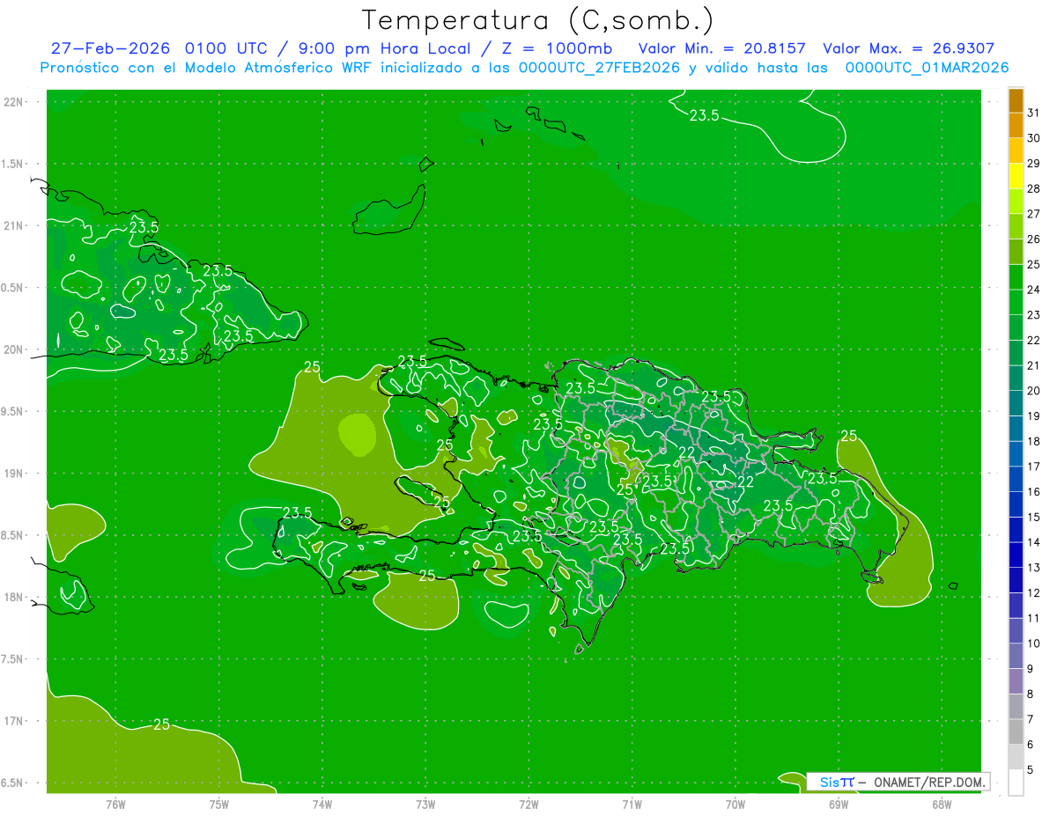Click the '5' colorbar value label
Screen dimensions: 1057x816
pos(1031,770)
